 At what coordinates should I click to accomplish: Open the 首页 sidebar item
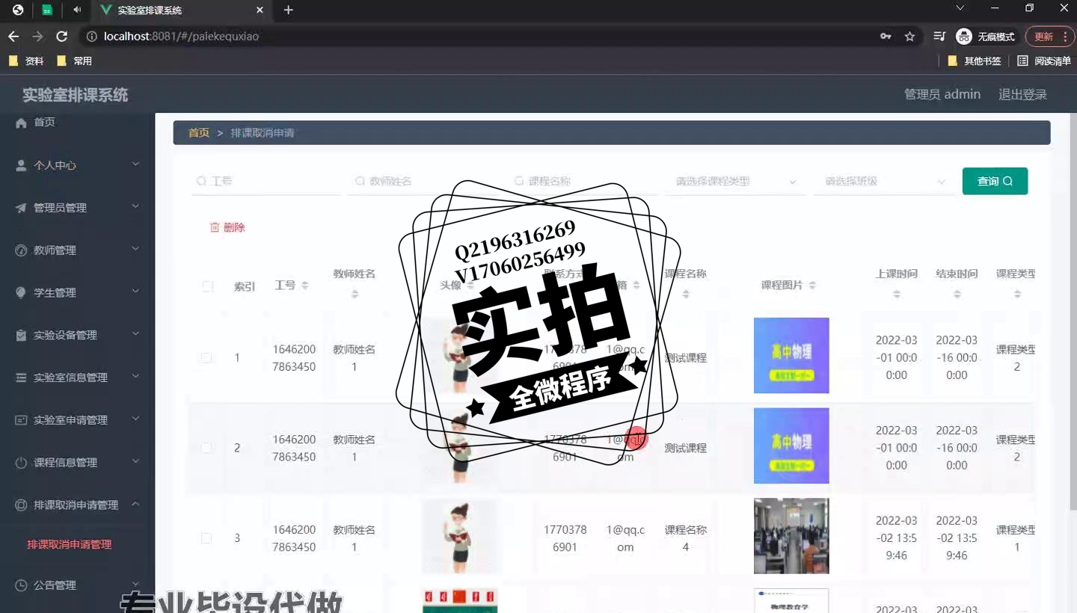pos(77,122)
